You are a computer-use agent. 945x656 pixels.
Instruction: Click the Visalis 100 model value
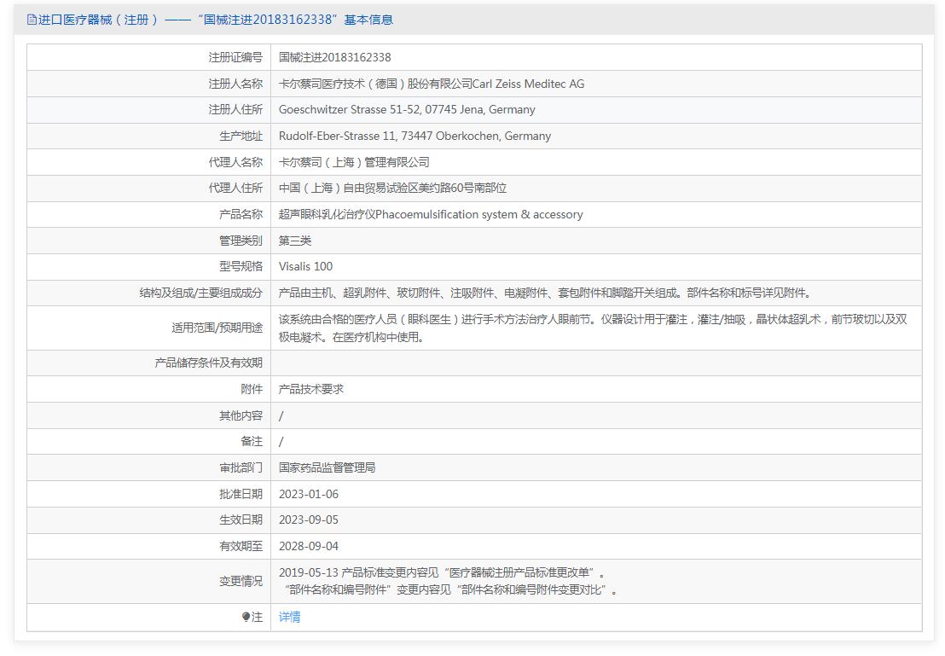(305, 266)
